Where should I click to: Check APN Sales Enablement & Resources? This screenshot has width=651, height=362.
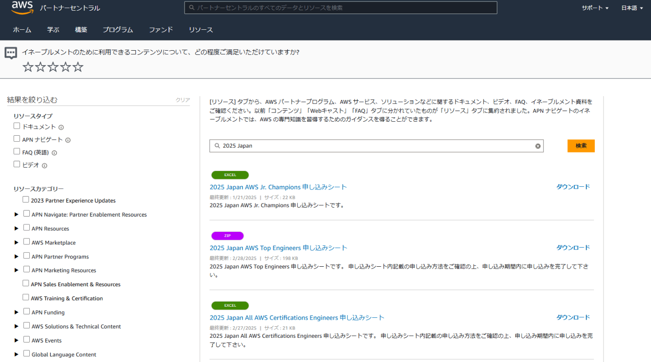point(26,283)
